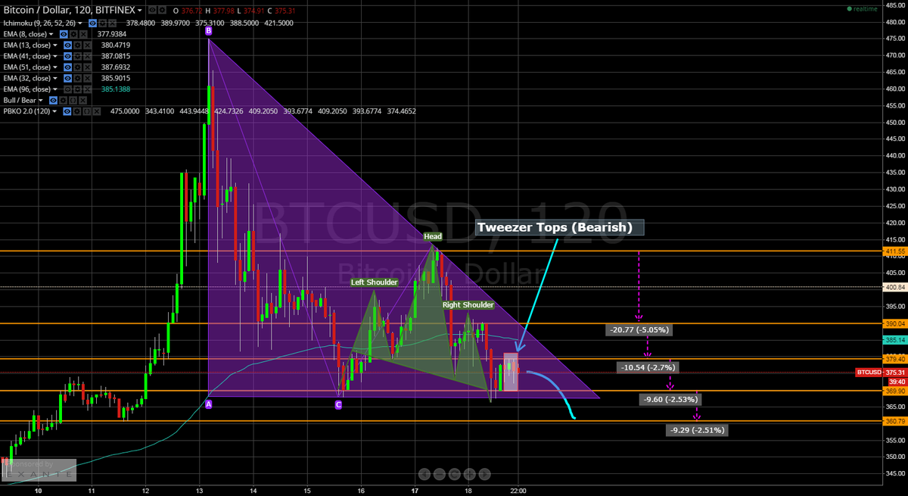Remove EMA (8, close) indicator
This screenshot has width=908, height=496.
83,34
